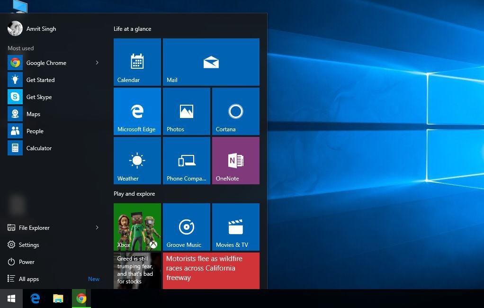484x308 pixels.
Task: Open File Explorer from the taskbar
Action: coord(58,299)
